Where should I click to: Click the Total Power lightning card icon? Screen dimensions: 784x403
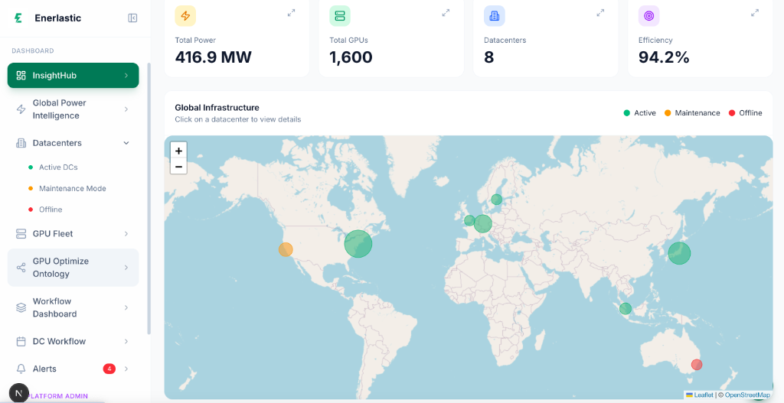click(x=185, y=16)
